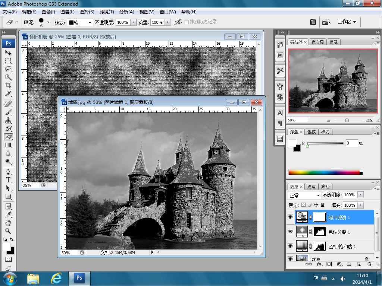This screenshot has height=286, width=382.
Task: Select the Zoom tool
Action: (x=8, y=231)
